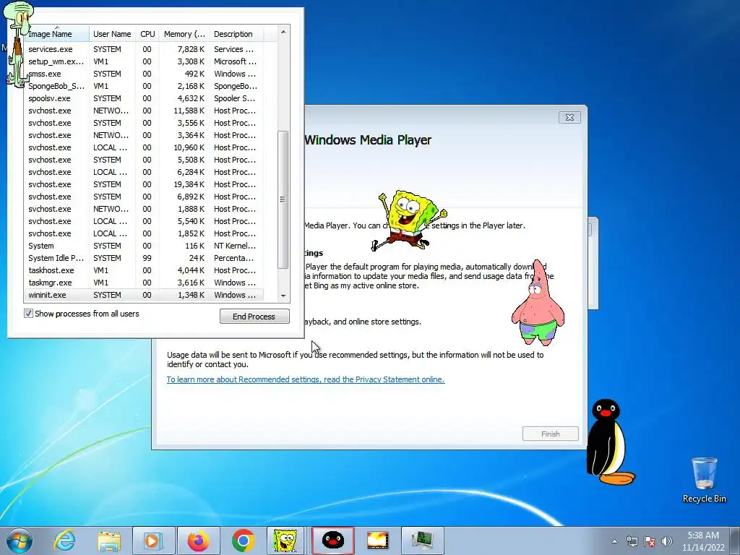Select the System process row
Image resolution: width=740 pixels, height=555 pixels.
coord(144,246)
